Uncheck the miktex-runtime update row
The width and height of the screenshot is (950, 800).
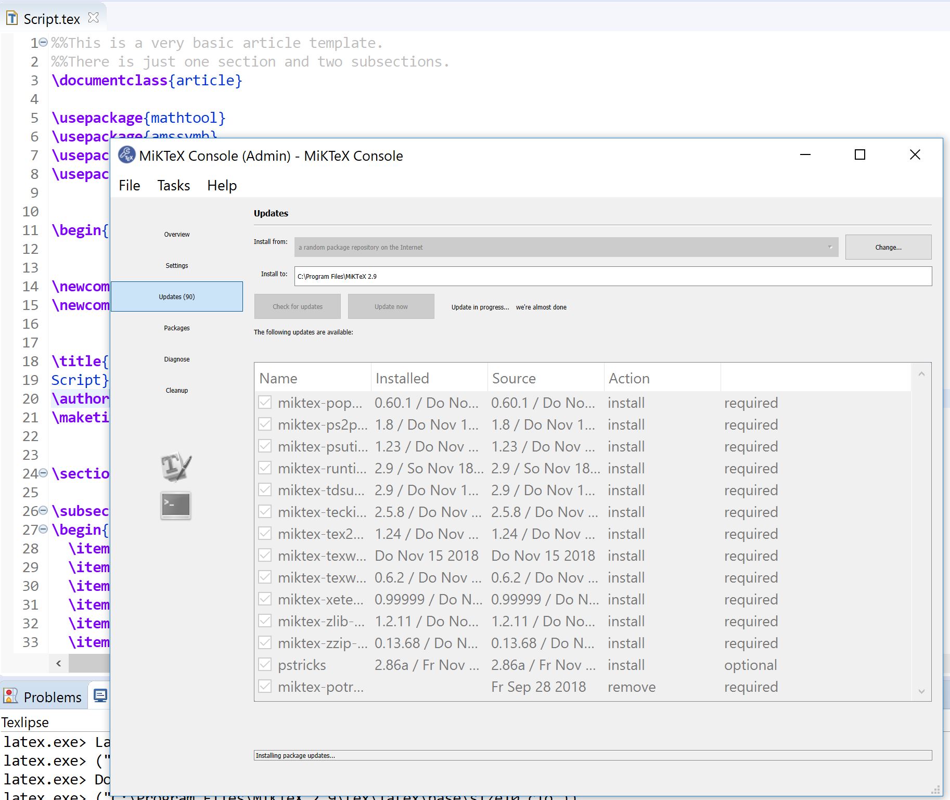coord(265,468)
